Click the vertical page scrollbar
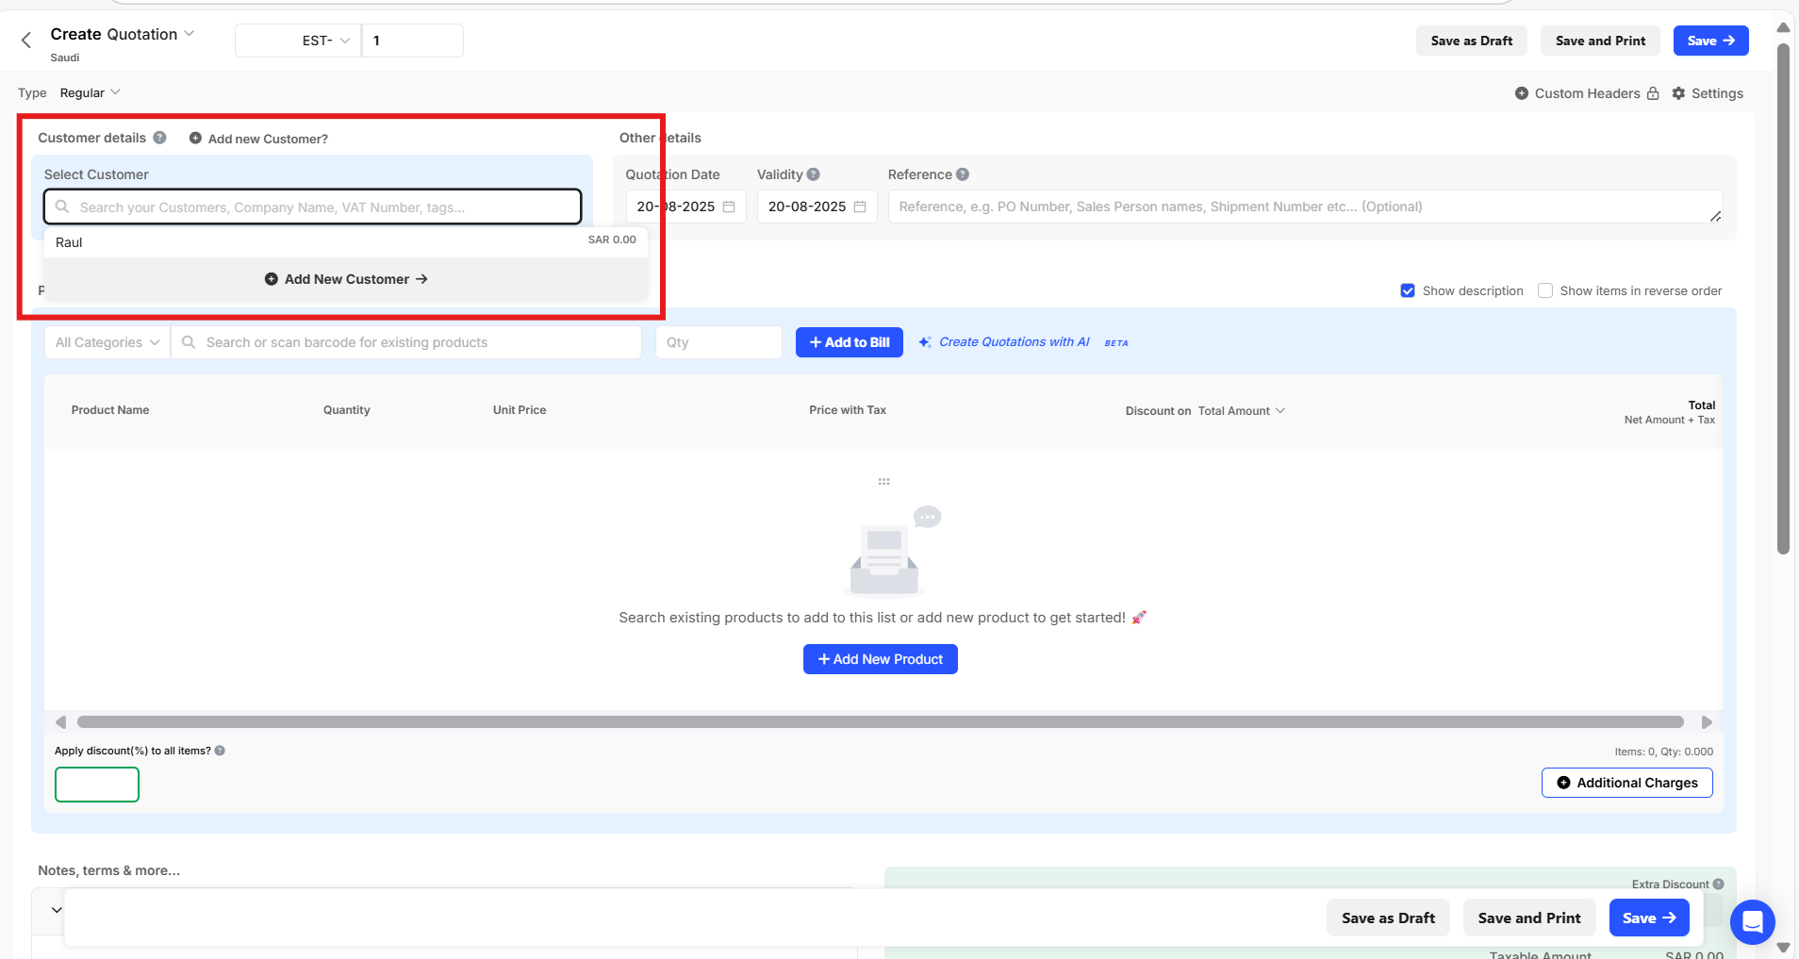 click(1783, 298)
